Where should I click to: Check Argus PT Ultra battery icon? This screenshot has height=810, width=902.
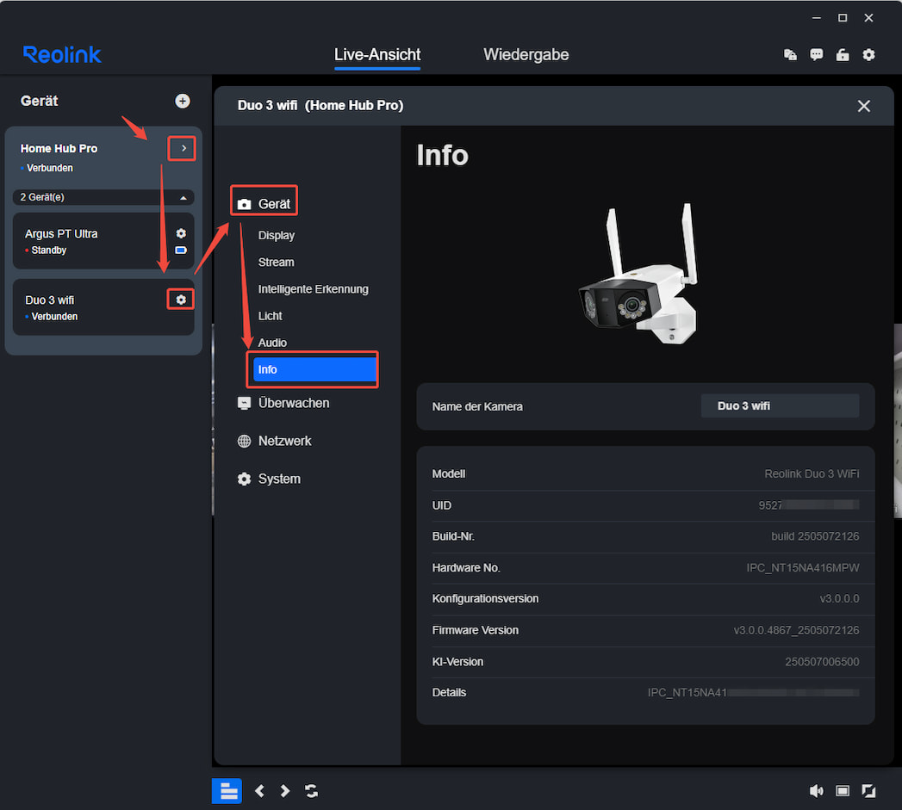tap(181, 250)
